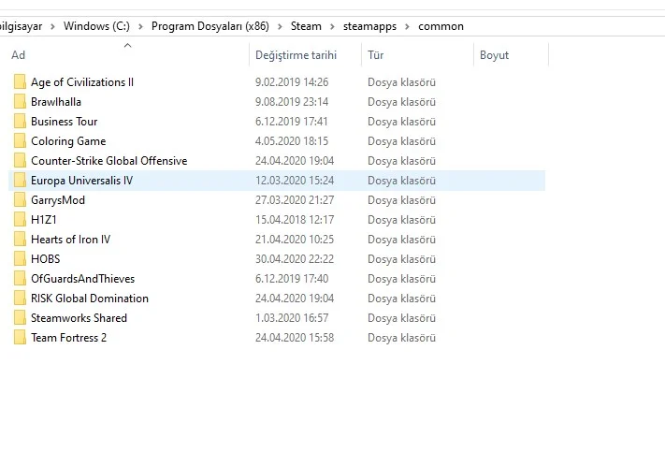This screenshot has height=452, width=665.
Task: Click the OfGuardsAndThieves folder icon
Action: (20, 279)
